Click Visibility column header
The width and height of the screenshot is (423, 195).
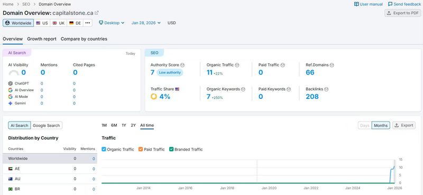tap(70, 148)
